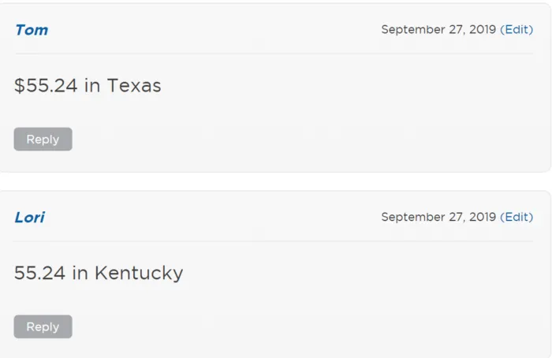Click the word 'Kentucky' in Lori's comment

click(139, 274)
